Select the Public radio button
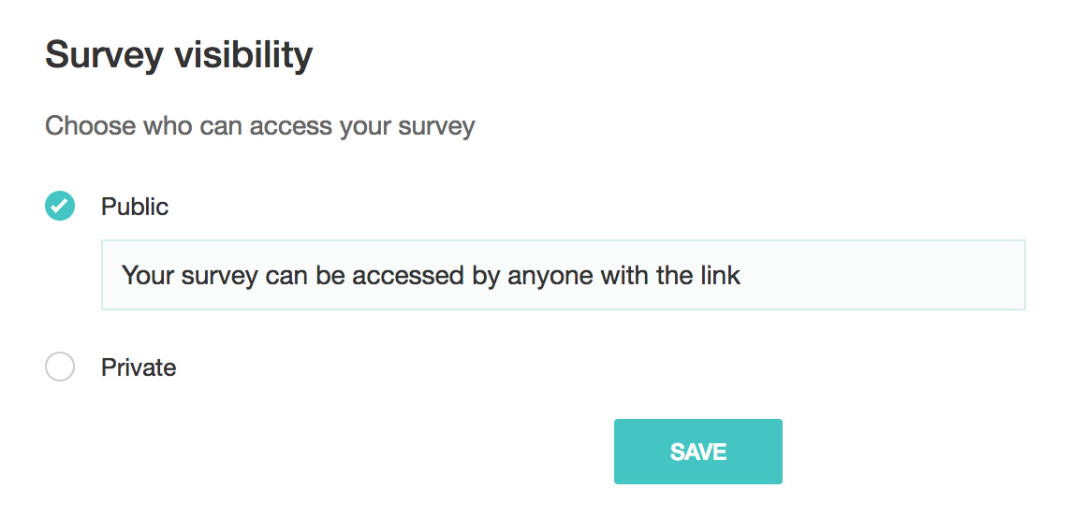 point(60,206)
